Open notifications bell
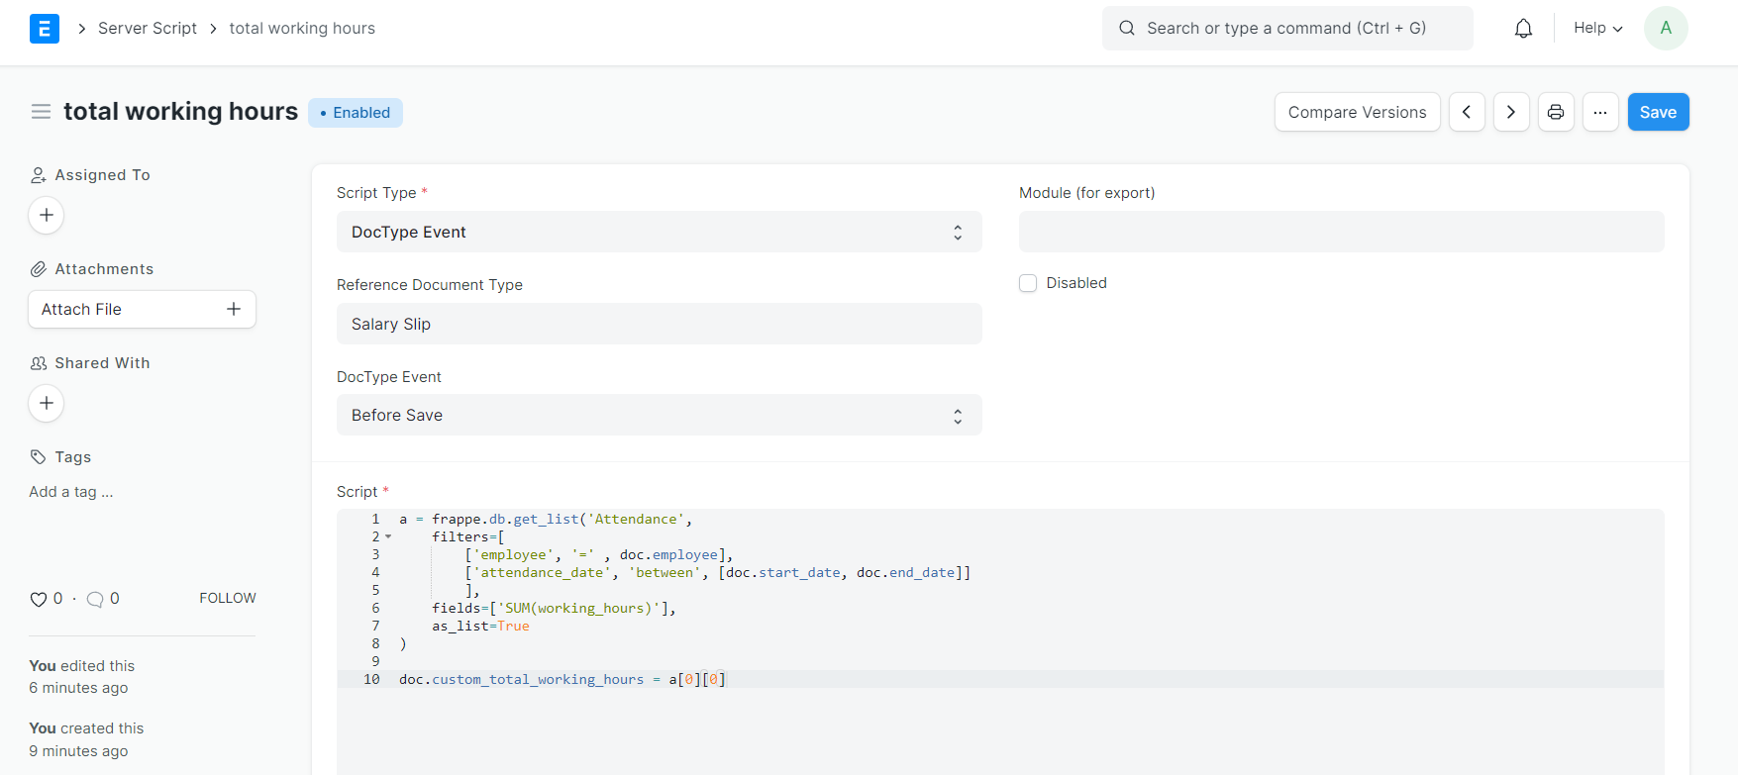This screenshot has height=775, width=1738. point(1523,29)
